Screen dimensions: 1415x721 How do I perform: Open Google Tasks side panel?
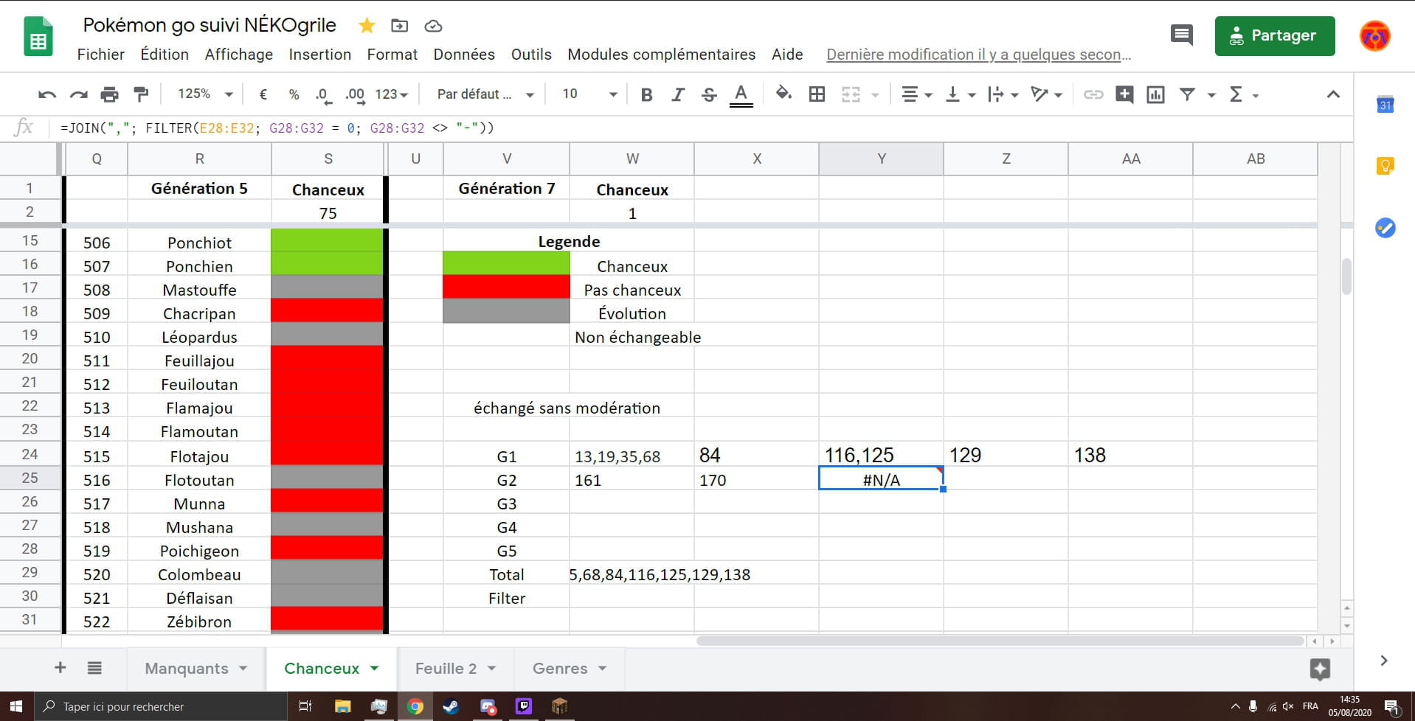pos(1385,228)
